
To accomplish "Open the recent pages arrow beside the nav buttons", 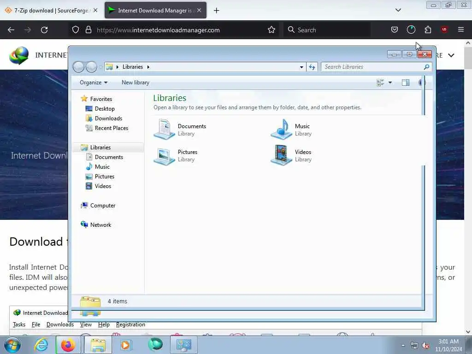I will (100, 67).
